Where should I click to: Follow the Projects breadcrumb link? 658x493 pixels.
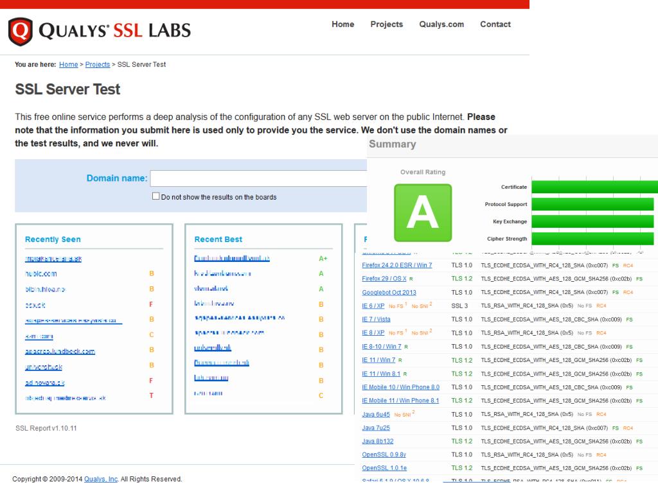pyautogui.click(x=98, y=65)
